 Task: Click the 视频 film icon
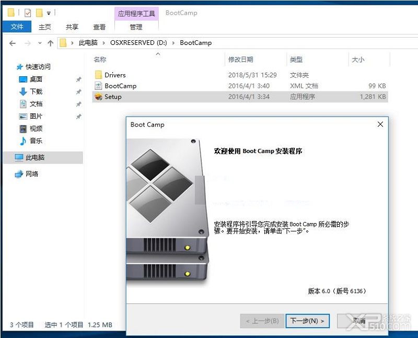pos(23,129)
